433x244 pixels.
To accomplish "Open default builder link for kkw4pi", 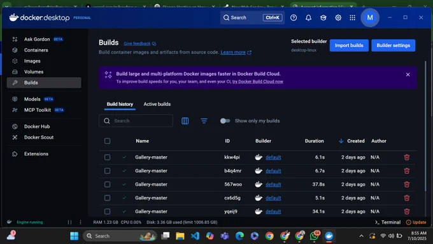I will click(273, 157).
